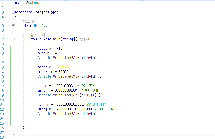This screenshot has height=139, width=215.
Task: Click line number 28 in gutter
Action: tap(2, 137)
